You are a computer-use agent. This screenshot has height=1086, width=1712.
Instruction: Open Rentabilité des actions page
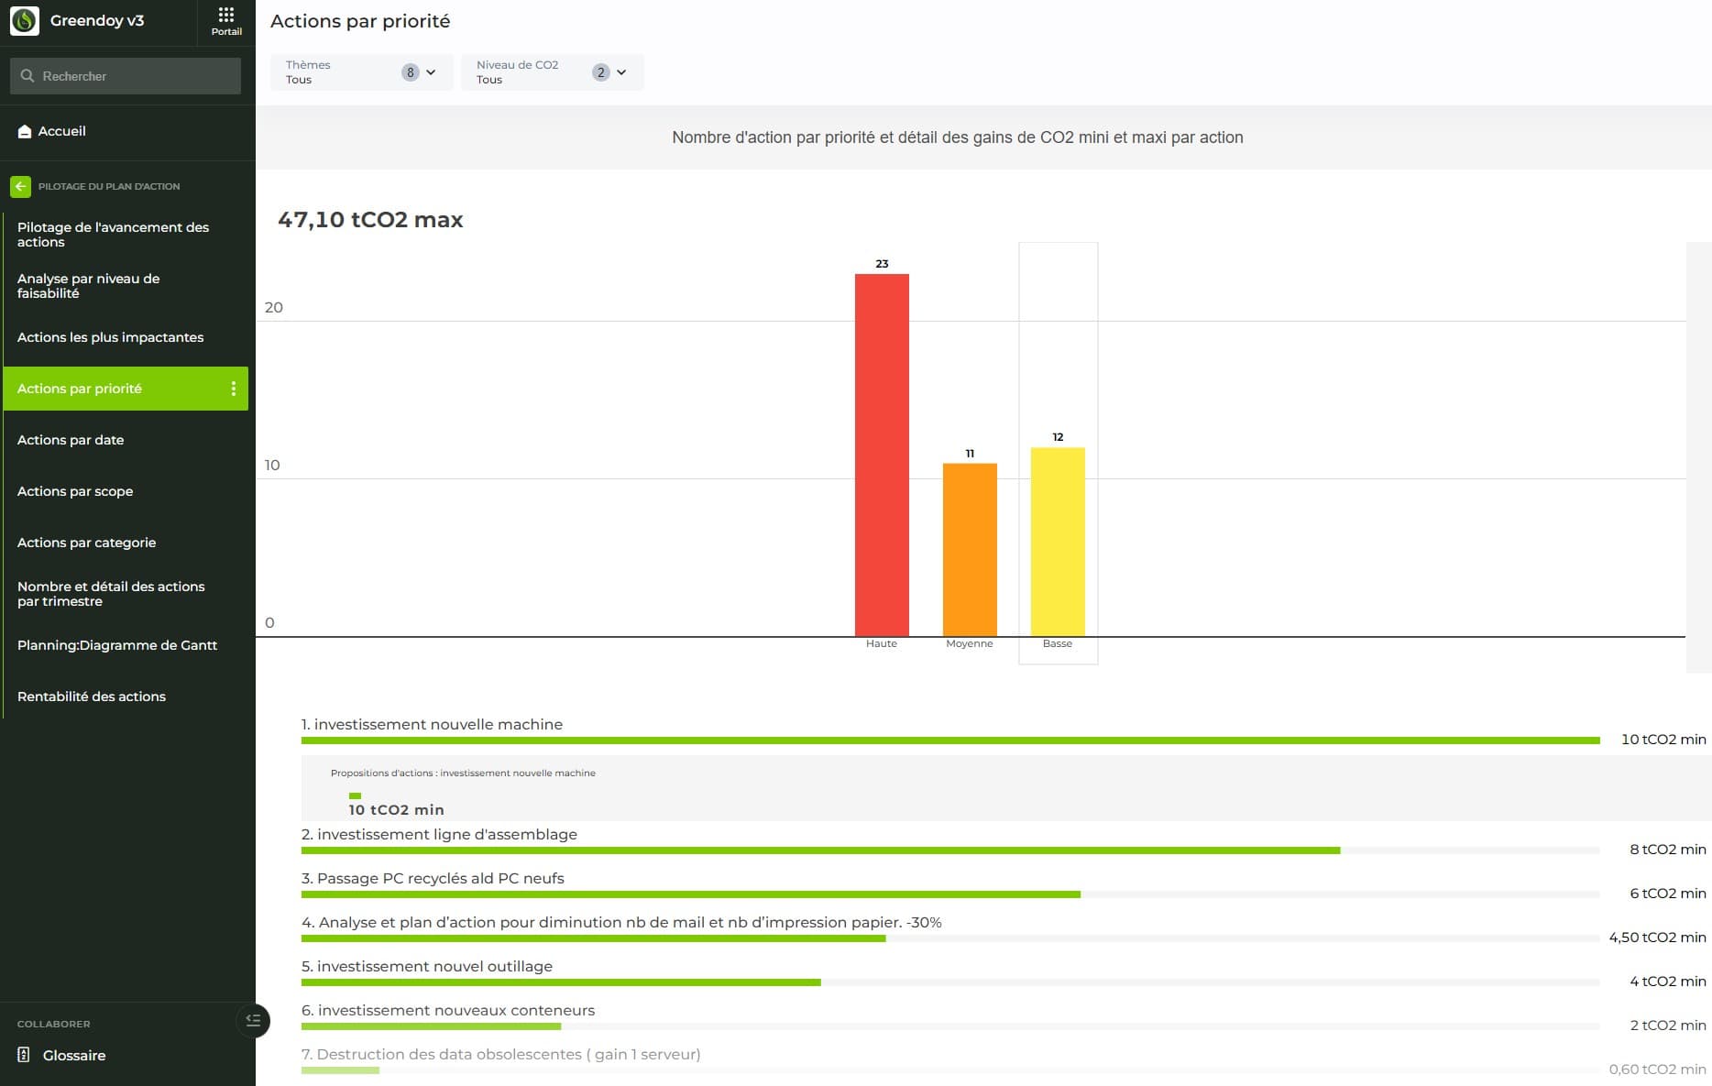click(x=92, y=697)
